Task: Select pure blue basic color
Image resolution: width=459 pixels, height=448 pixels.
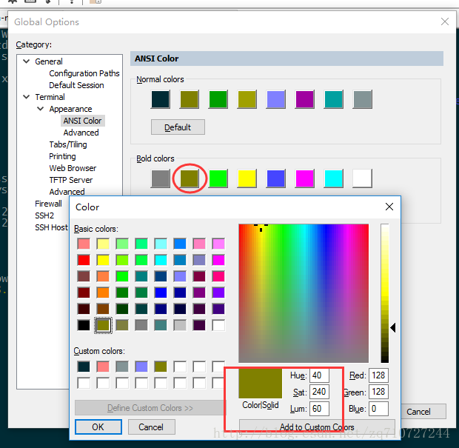Action: (x=161, y=292)
